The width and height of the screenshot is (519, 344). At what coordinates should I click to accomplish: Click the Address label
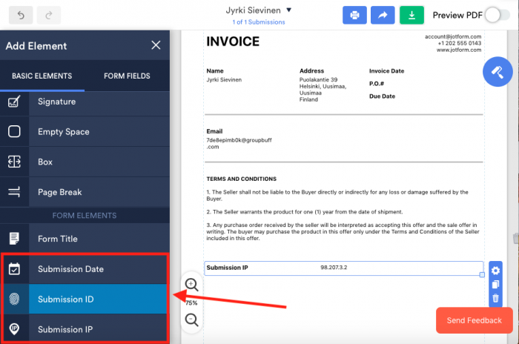point(311,71)
